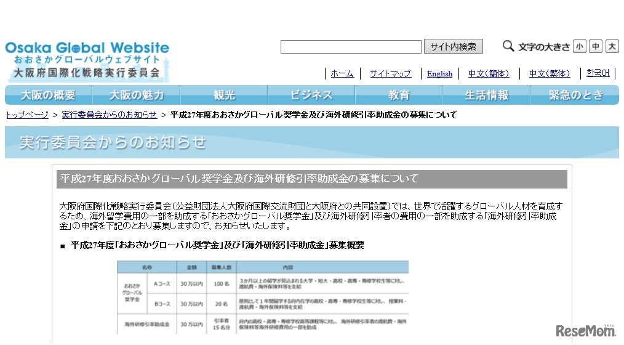Switch language to English
624x345 pixels.
(x=439, y=74)
